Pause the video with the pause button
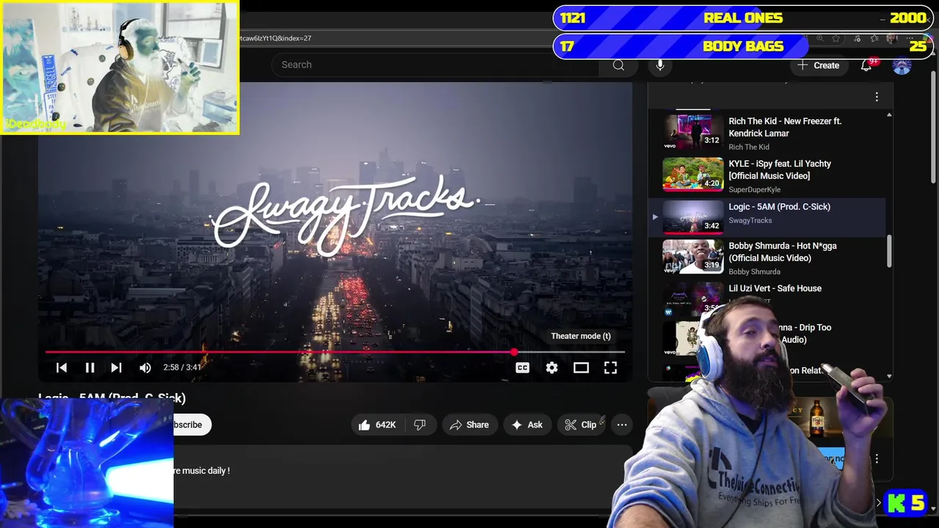Image resolution: width=939 pixels, height=528 pixels. 89,367
